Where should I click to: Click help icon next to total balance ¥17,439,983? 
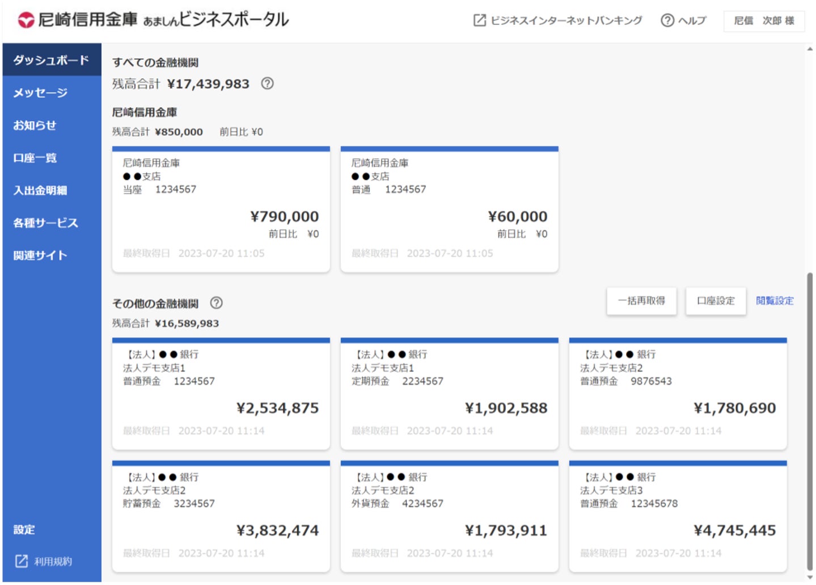pyautogui.click(x=267, y=84)
